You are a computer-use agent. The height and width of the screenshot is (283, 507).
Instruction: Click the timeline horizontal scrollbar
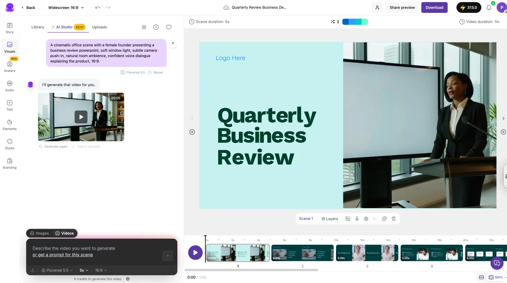point(251,270)
